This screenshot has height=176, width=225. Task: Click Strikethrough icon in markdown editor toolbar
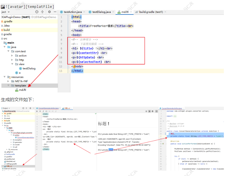[40, 111]
